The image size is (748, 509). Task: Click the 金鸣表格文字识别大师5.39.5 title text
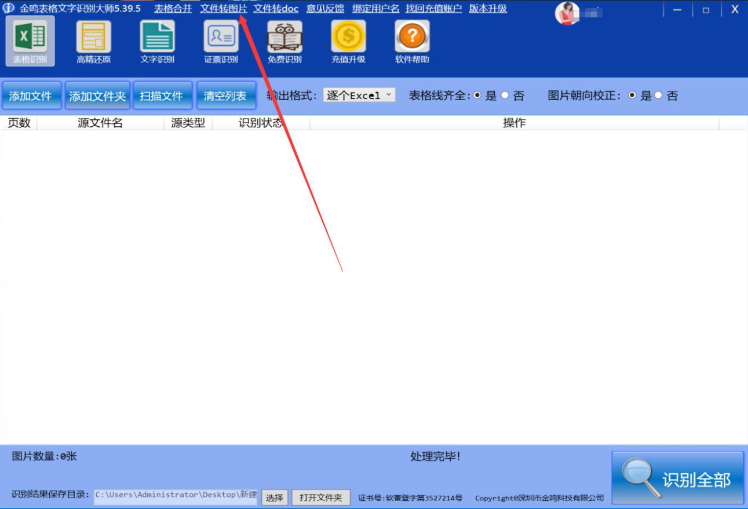[x=81, y=9]
